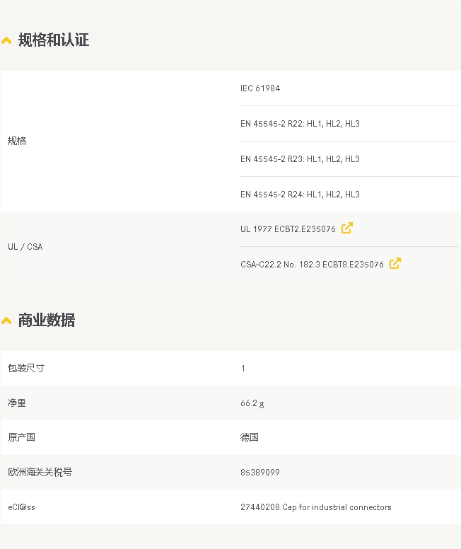Click the UL / CSA row label
Image resolution: width=461 pixels, height=549 pixels.
point(25,247)
